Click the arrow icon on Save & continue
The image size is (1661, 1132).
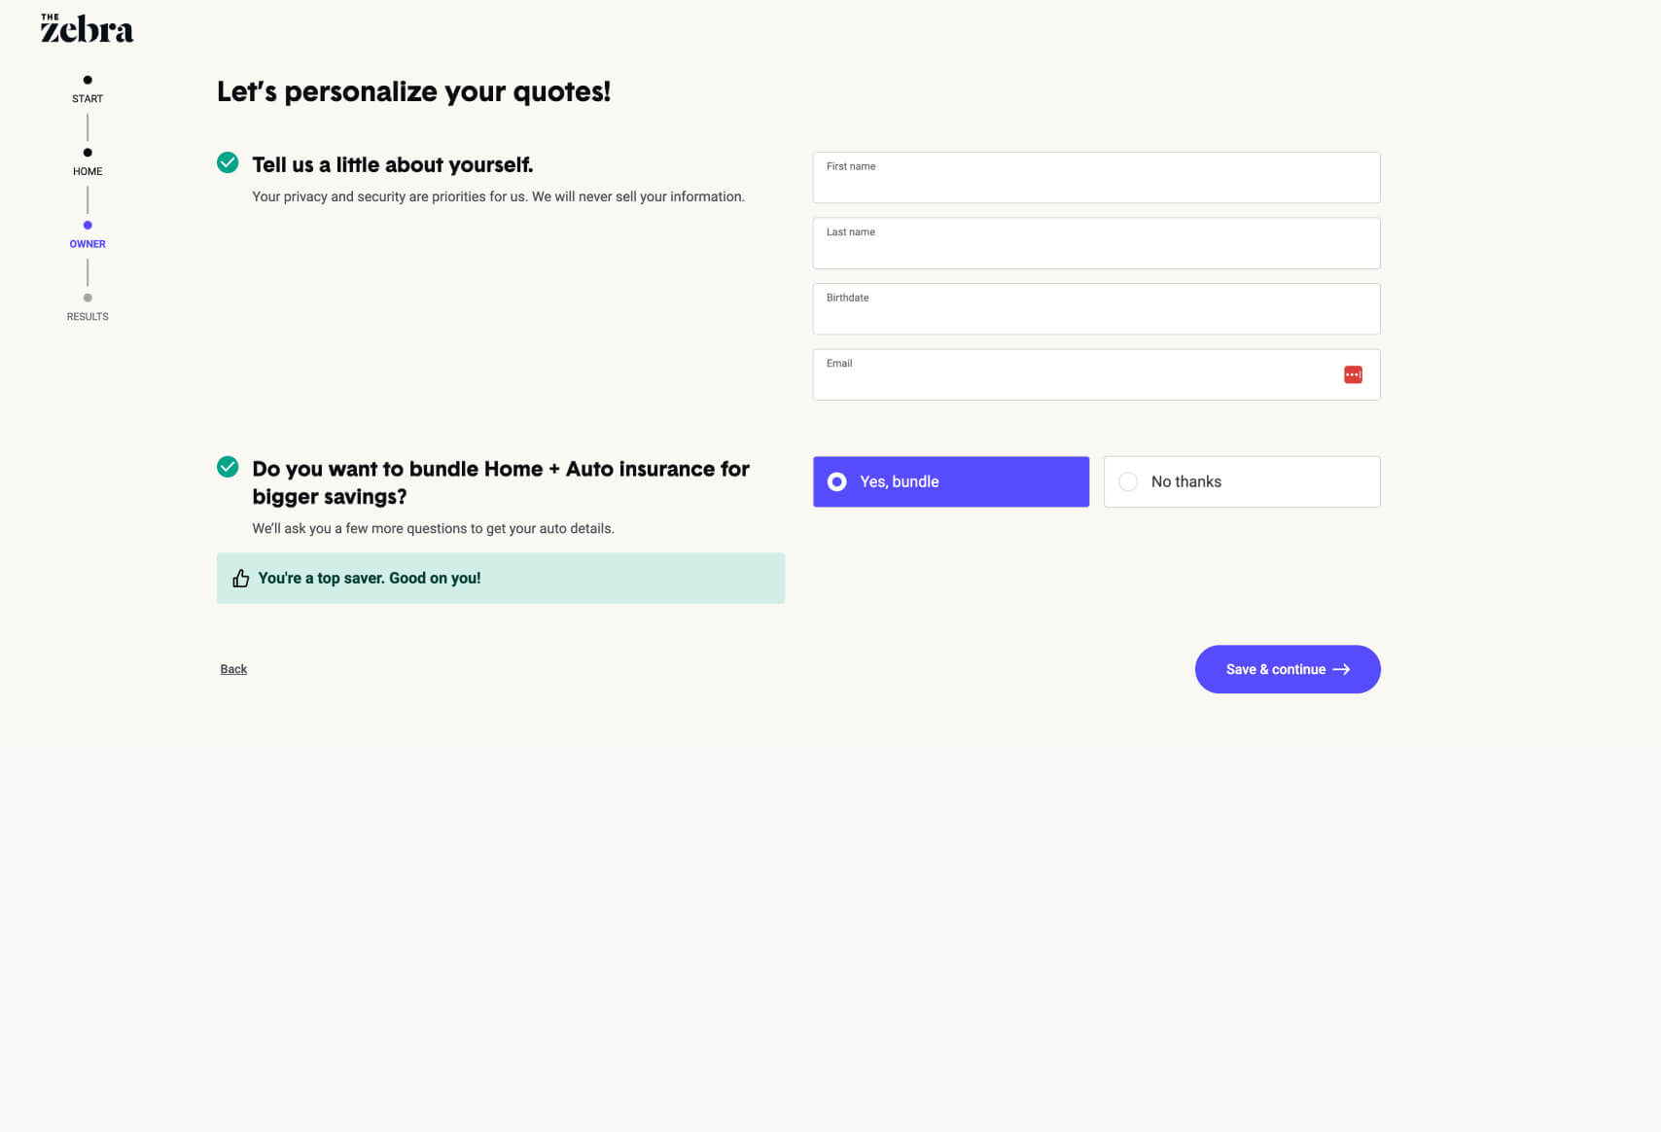tap(1341, 669)
